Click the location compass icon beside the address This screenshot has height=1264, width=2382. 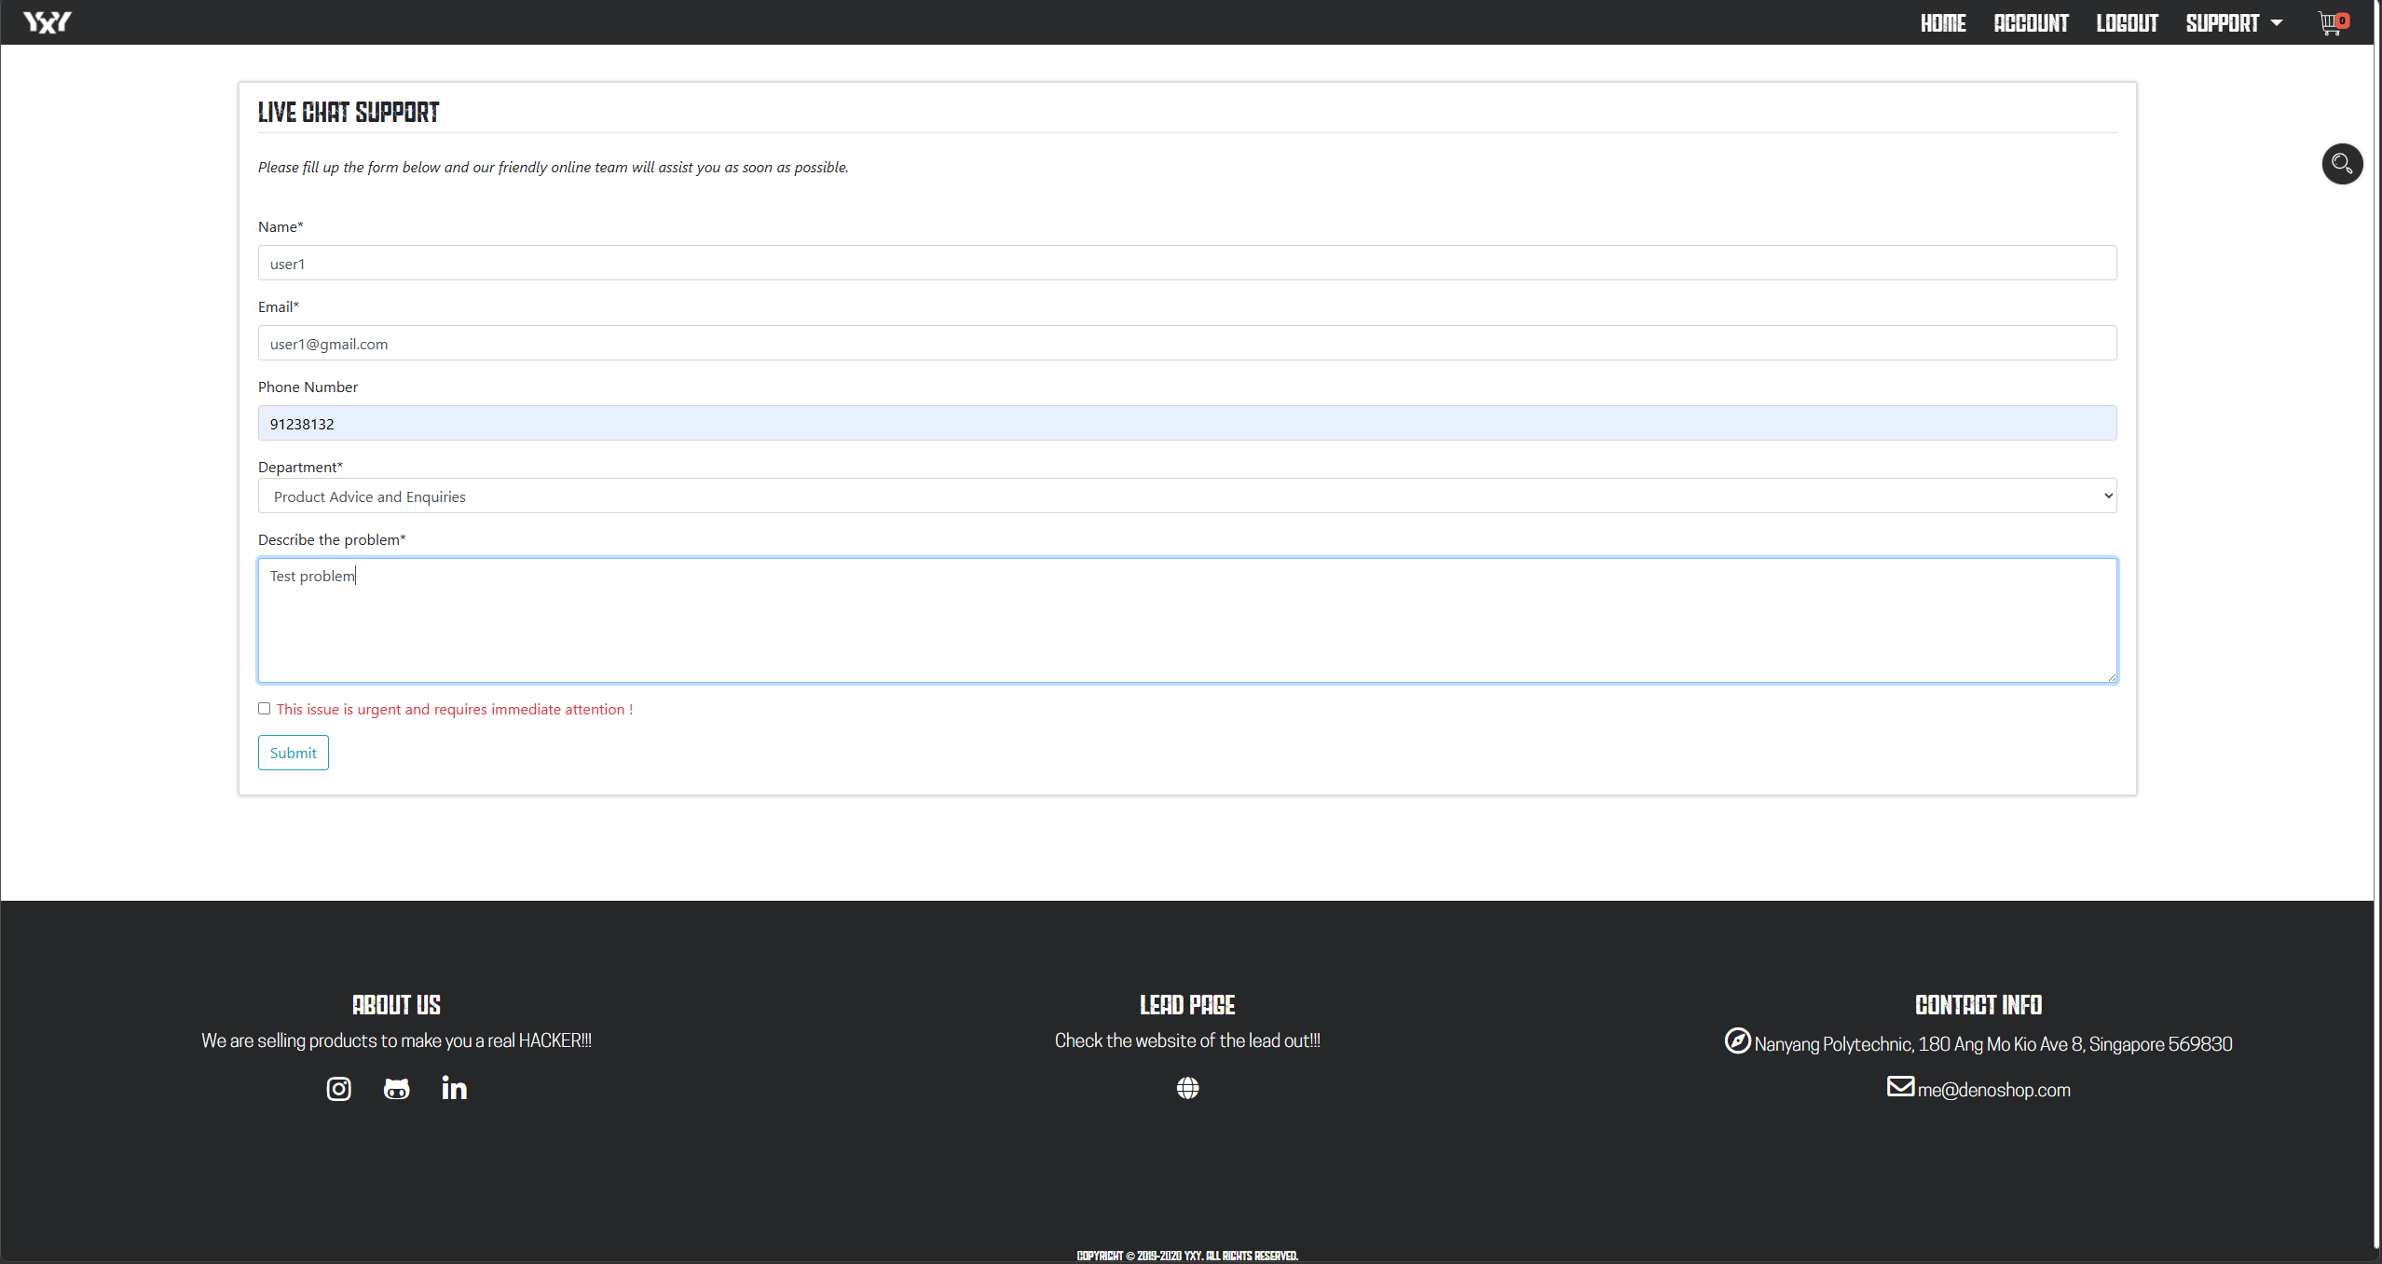[x=1738, y=1041]
